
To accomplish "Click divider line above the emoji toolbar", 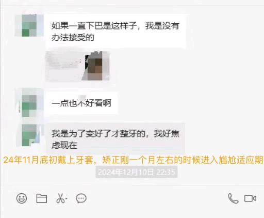I will click(x=132, y=186).
